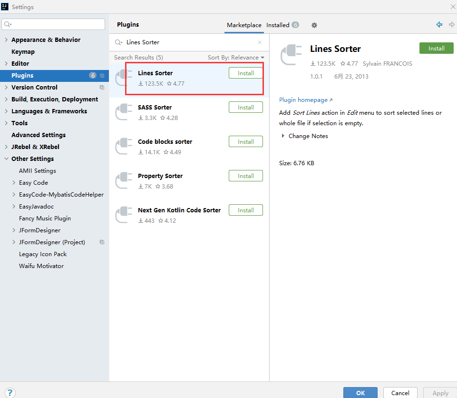Click the copy icon beside Version Control
The image size is (457, 398).
[102, 88]
